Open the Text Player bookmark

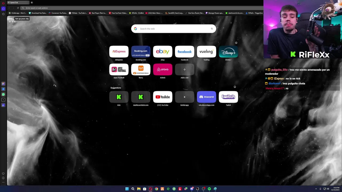click(98, 13)
